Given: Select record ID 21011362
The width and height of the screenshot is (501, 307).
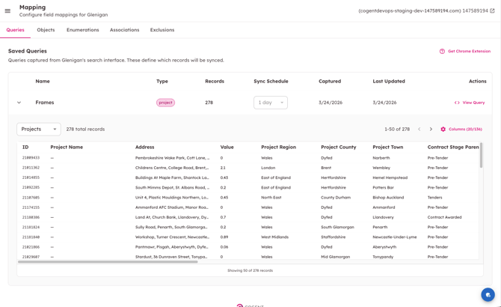Looking at the screenshot, I should click(31, 168).
